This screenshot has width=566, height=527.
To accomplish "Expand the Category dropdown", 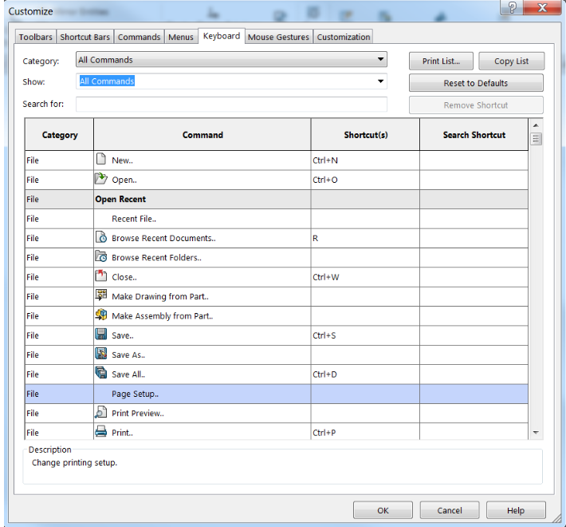I will click(380, 60).
